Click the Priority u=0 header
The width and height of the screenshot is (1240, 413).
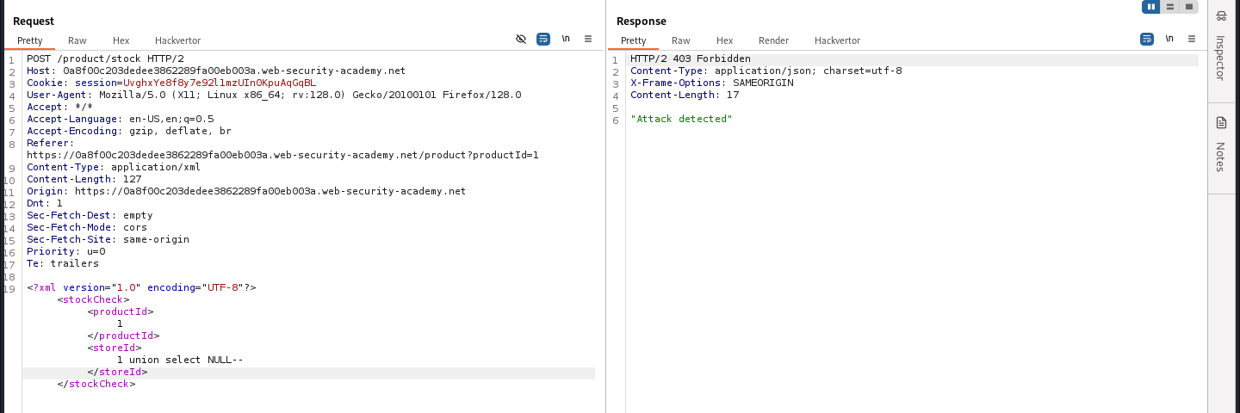66,251
